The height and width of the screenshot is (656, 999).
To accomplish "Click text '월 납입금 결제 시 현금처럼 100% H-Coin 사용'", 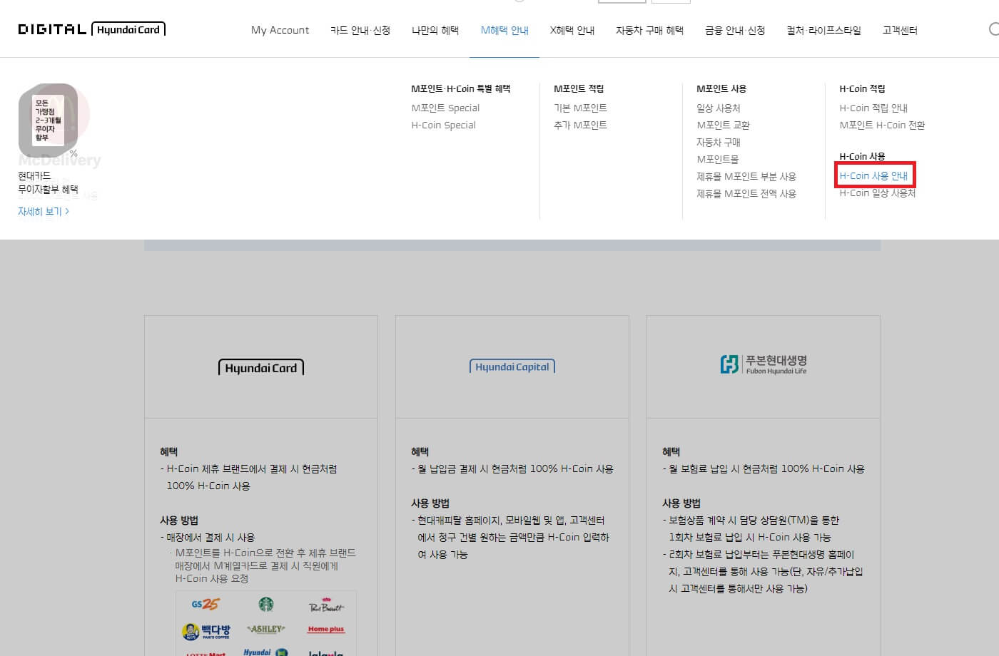I will point(515,468).
